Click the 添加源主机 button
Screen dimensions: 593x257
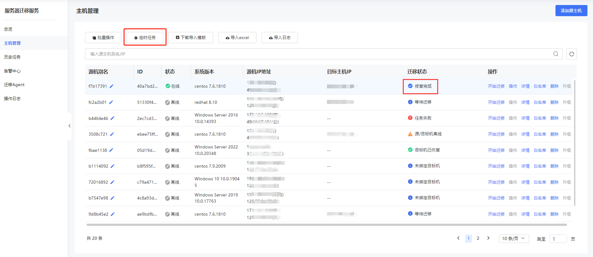(571, 11)
